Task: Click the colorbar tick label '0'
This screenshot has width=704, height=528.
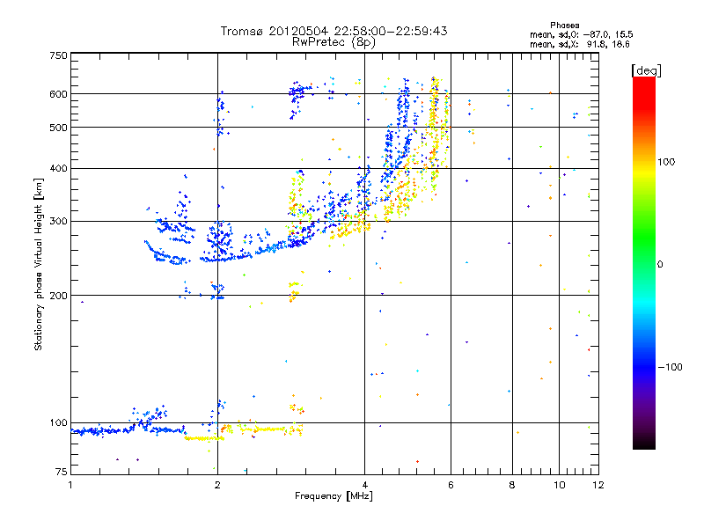Action: point(659,265)
